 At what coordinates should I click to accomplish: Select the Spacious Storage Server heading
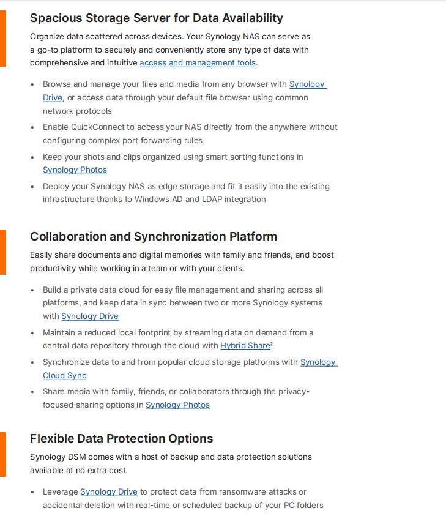157,18
